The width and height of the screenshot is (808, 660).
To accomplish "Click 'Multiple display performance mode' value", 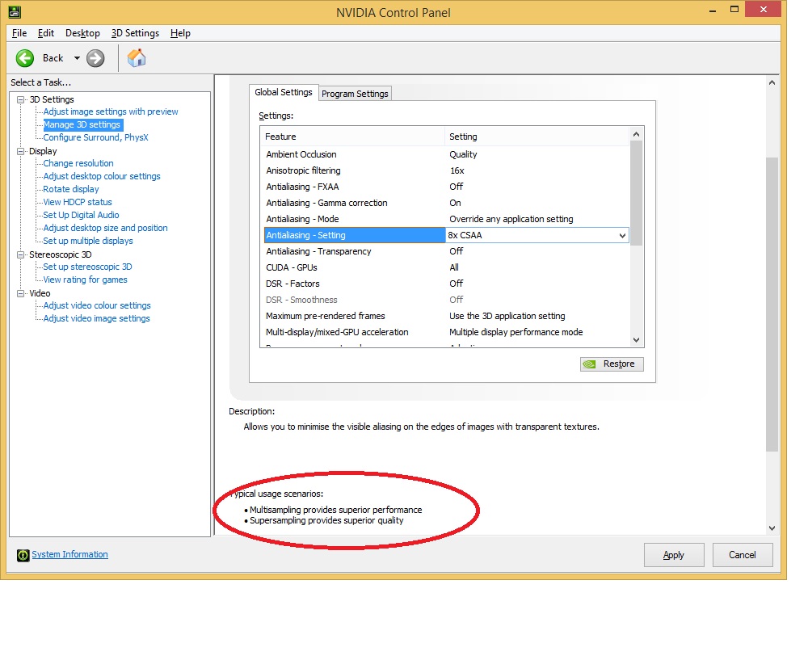I will click(516, 332).
